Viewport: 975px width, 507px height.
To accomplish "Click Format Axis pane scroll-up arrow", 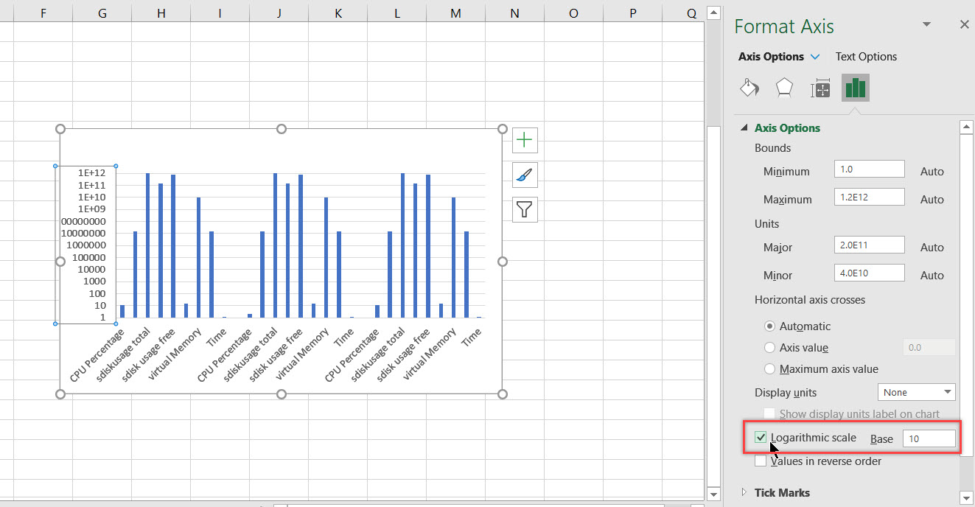I will pos(966,127).
